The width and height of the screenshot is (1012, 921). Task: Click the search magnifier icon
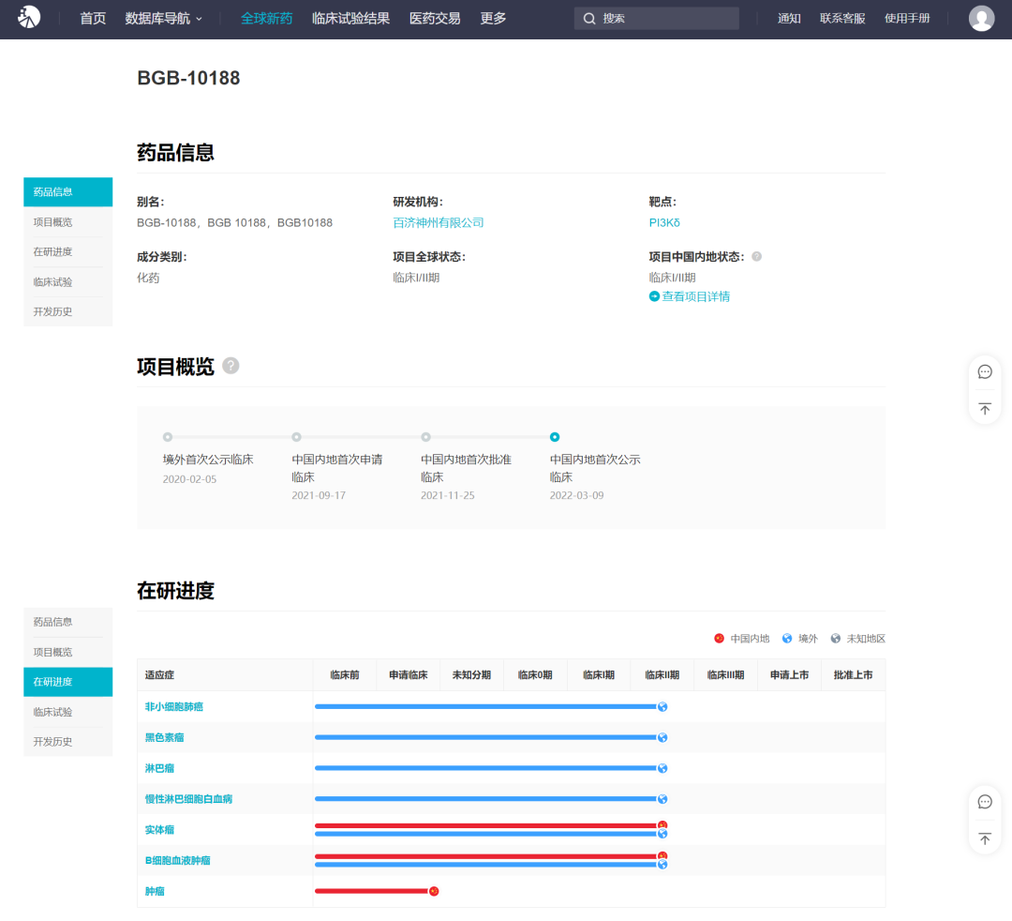pos(588,19)
